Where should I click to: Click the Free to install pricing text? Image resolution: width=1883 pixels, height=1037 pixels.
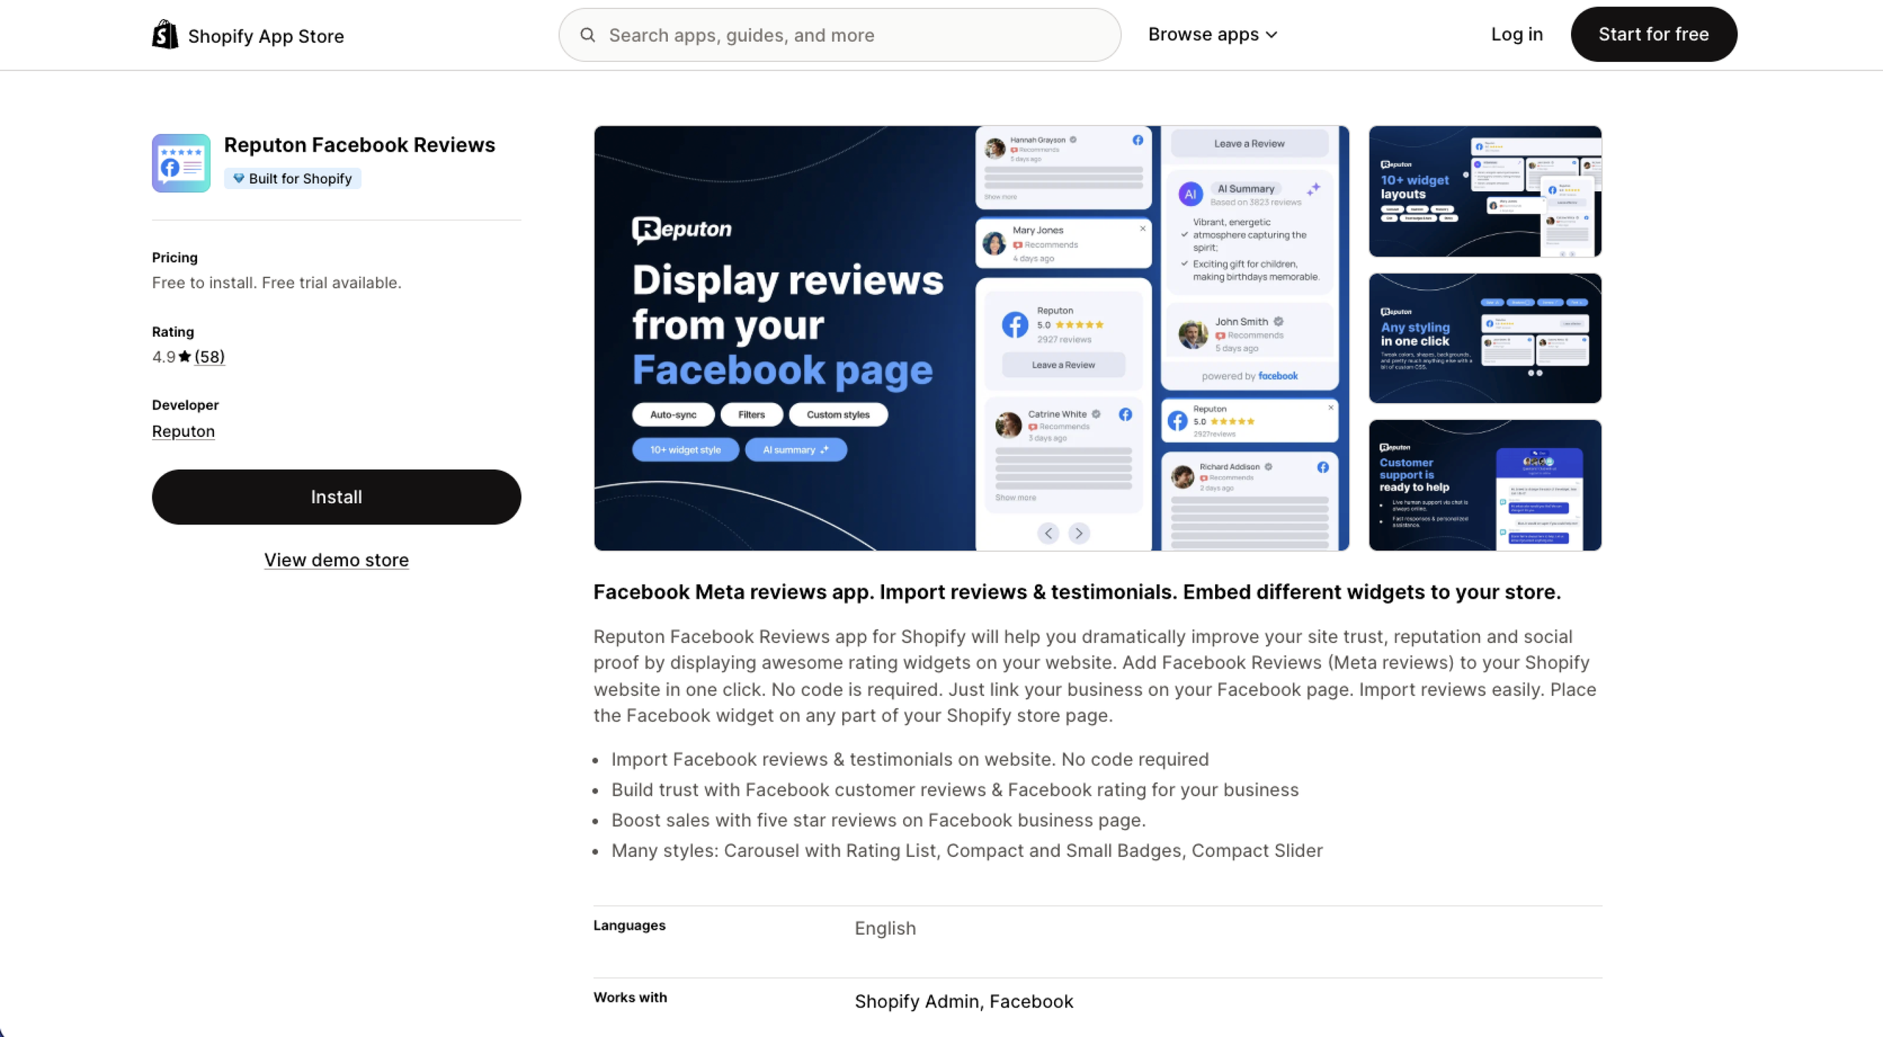[277, 283]
